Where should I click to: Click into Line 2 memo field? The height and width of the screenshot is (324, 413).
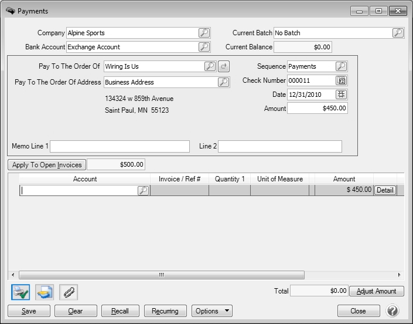[280, 146]
